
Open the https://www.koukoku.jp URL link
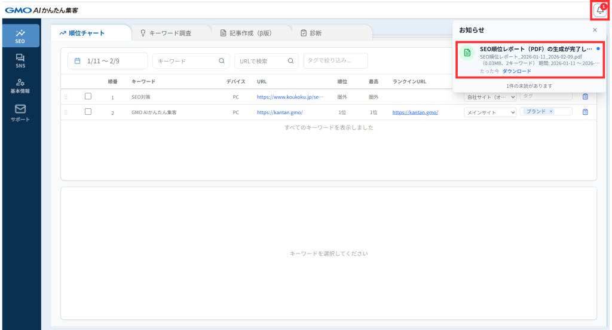pos(290,97)
